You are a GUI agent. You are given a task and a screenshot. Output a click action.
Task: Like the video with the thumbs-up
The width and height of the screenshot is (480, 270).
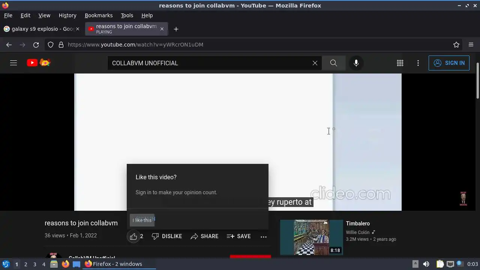click(133, 236)
